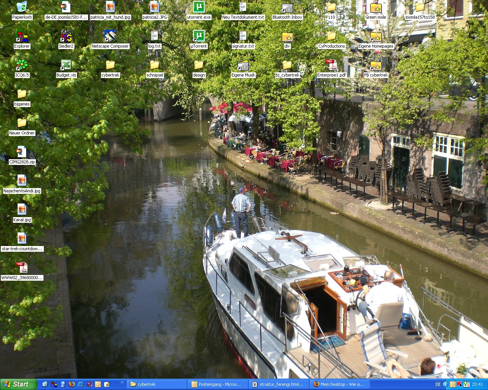The height and width of the screenshot is (390, 488).
Task: Launch the ICQ6.5 desktop icon
Action: (22, 65)
